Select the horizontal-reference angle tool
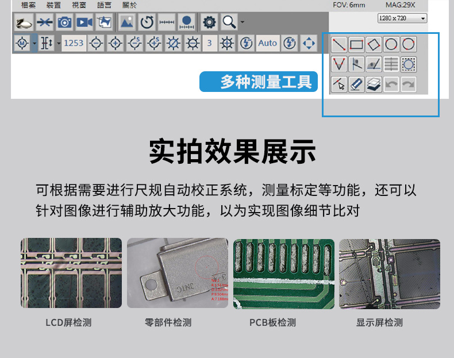454x358 pixels. coord(374,64)
